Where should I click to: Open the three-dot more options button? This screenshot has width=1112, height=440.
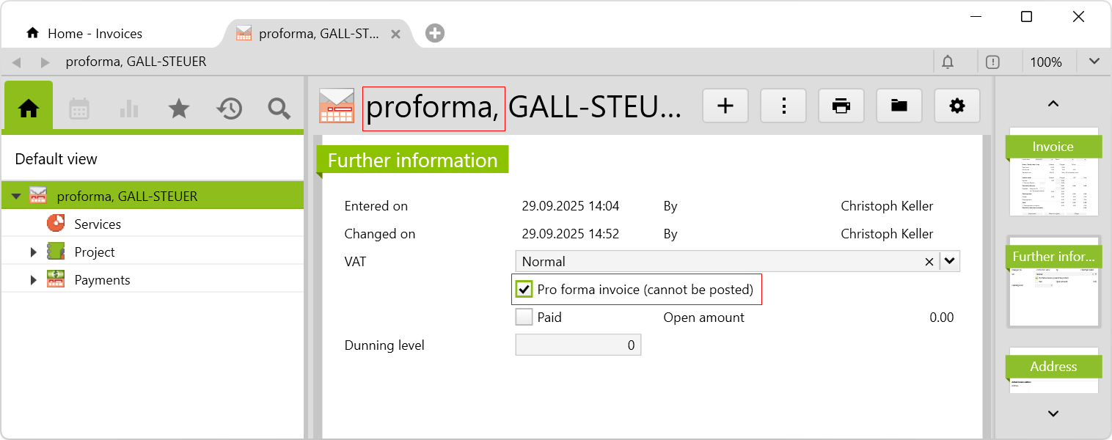(783, 106)
